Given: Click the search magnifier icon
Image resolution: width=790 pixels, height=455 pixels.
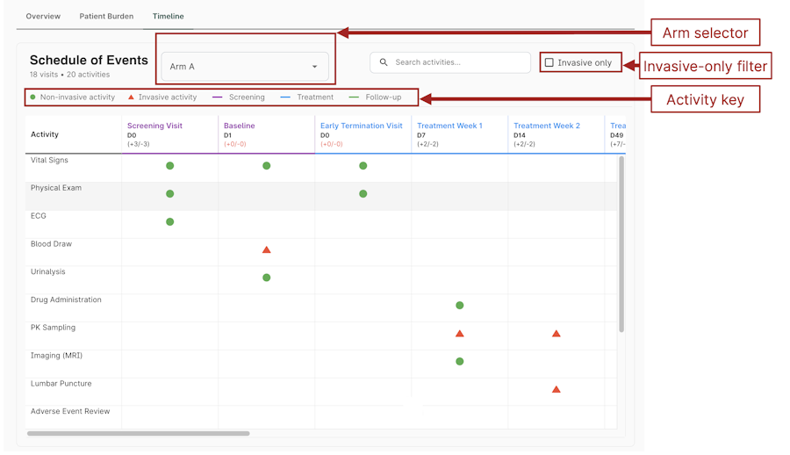Looking at the screenshot, I should [x=384, y=62].
